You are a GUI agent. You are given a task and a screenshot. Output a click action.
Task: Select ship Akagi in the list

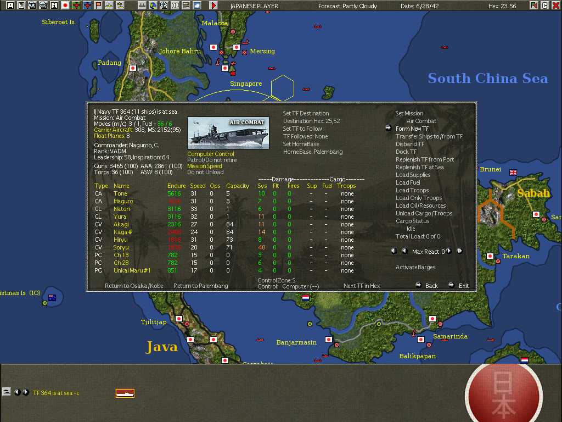(x=121, y=224)
